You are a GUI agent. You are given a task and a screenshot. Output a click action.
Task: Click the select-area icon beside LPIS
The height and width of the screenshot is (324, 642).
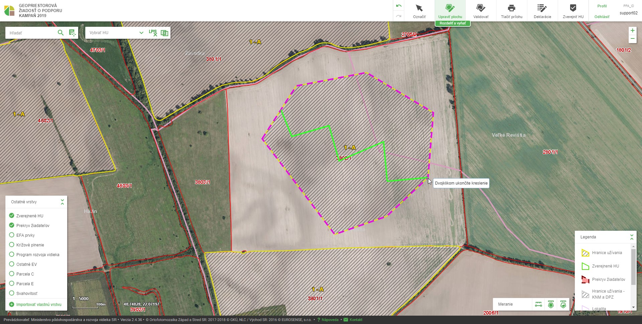point(164,32)
